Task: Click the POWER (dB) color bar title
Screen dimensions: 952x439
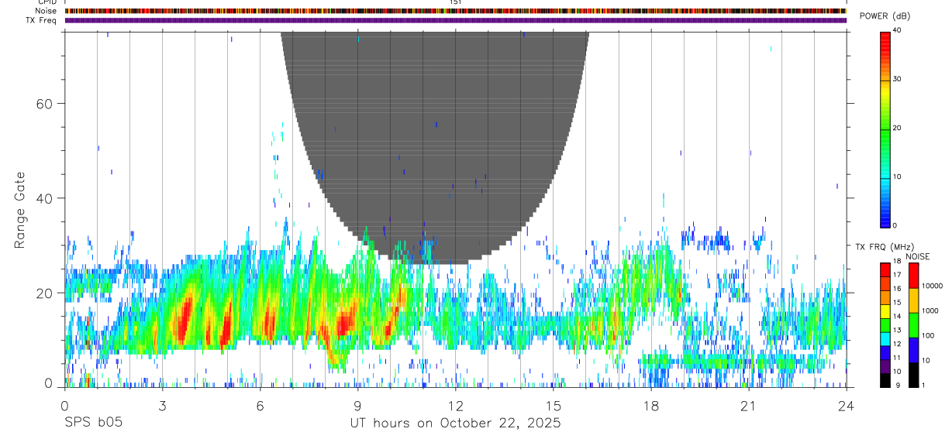Action: coord(885,16)
